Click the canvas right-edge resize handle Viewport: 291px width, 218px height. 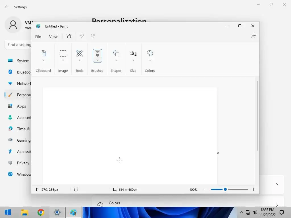coord(218,153)
